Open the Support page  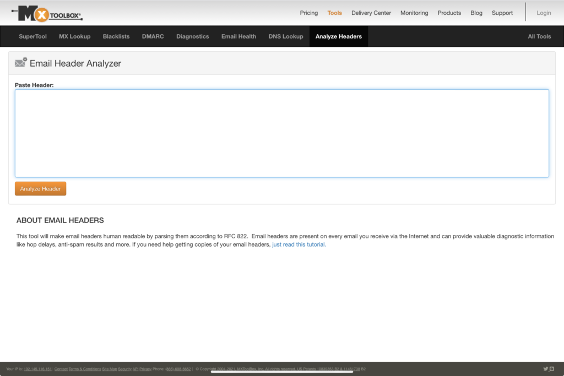(x=502, y=13)
